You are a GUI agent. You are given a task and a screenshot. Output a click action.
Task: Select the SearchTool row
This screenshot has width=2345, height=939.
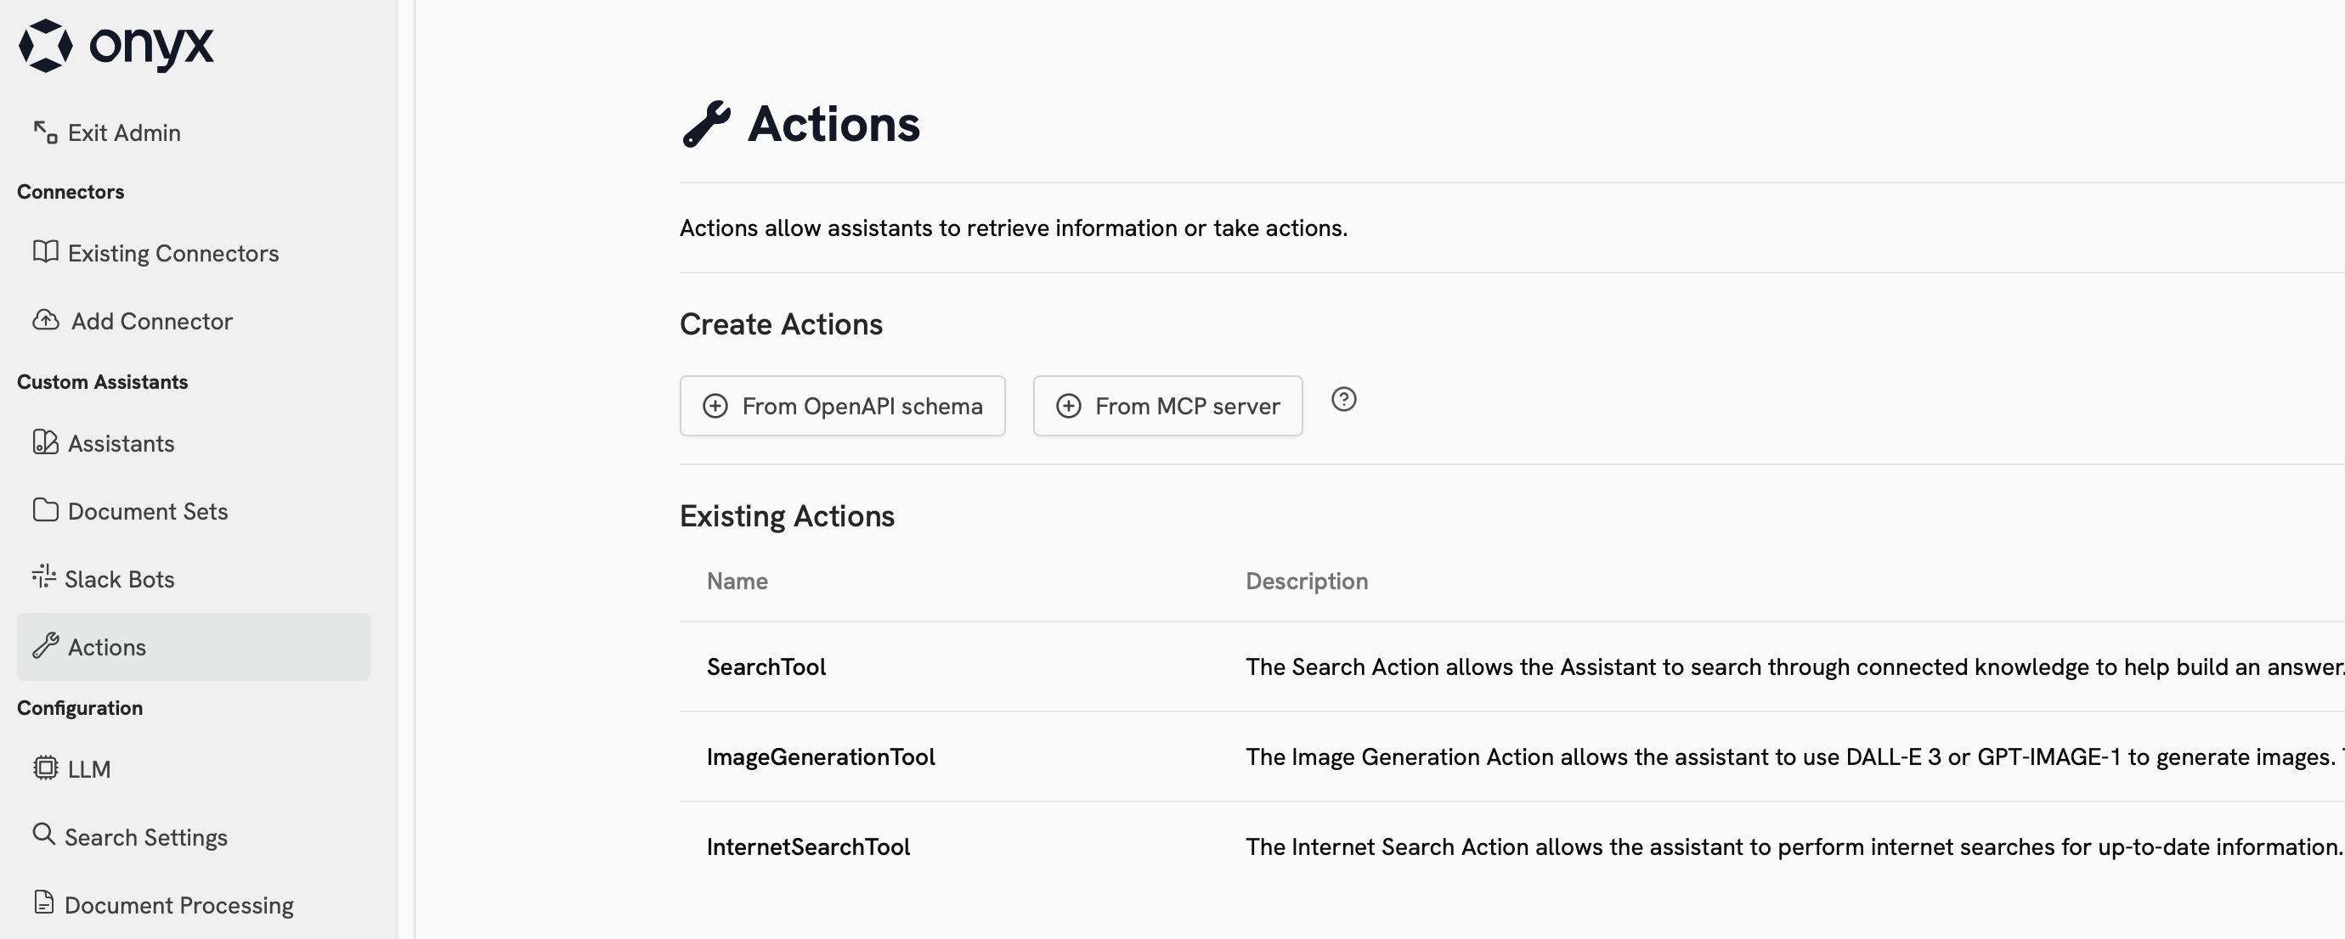click(766, 666)
